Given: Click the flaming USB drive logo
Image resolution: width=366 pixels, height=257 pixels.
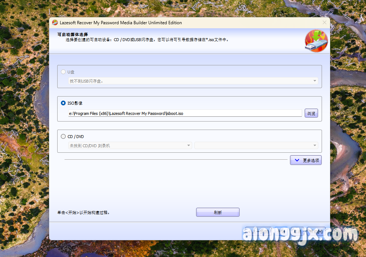Looking at the screenshot, I should (316, 41).
